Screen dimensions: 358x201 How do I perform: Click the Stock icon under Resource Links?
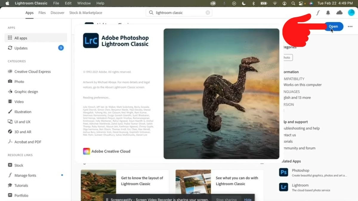coord(10,165)
